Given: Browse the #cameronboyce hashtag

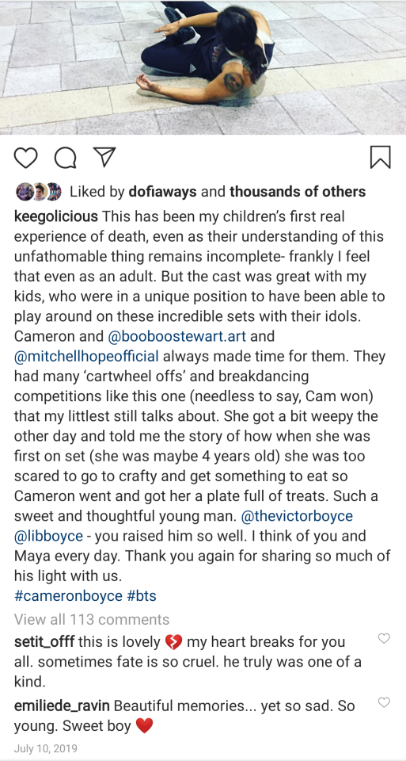Looking at the screenshot, I should point(68,596).
